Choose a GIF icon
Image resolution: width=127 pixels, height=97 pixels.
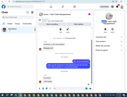coord(50,89)
